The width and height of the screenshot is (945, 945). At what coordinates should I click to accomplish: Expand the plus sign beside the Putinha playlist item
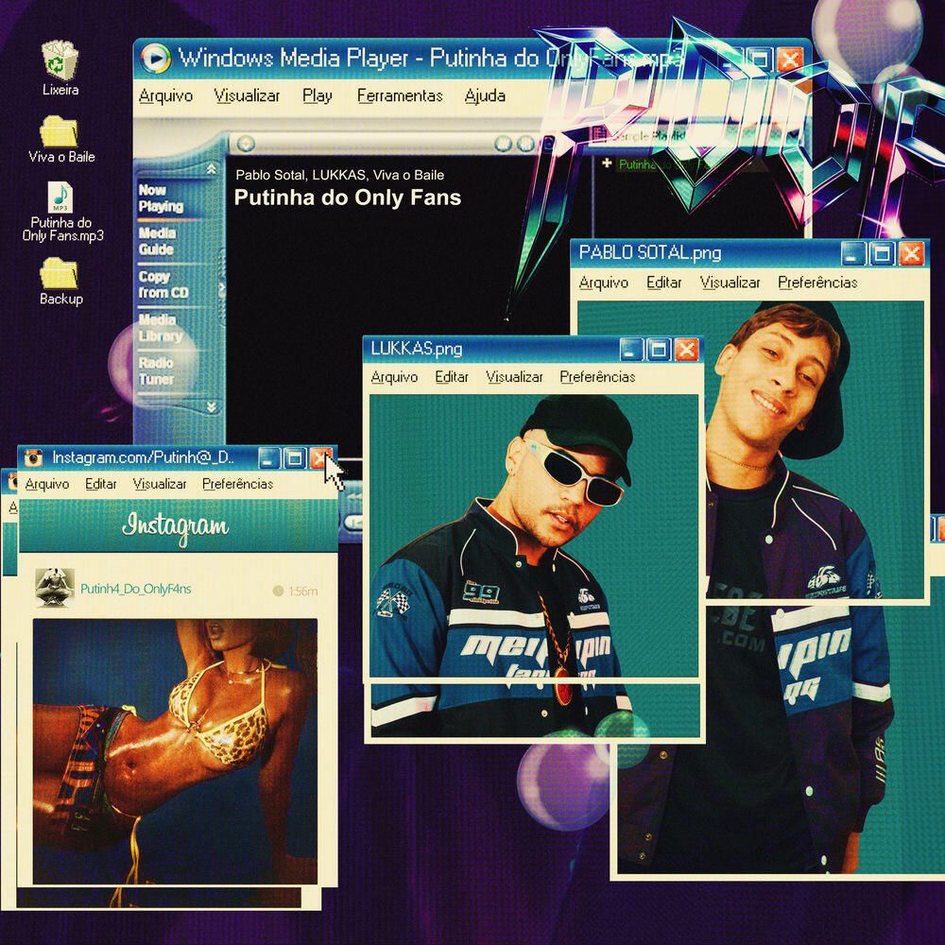tap(607, 163)
